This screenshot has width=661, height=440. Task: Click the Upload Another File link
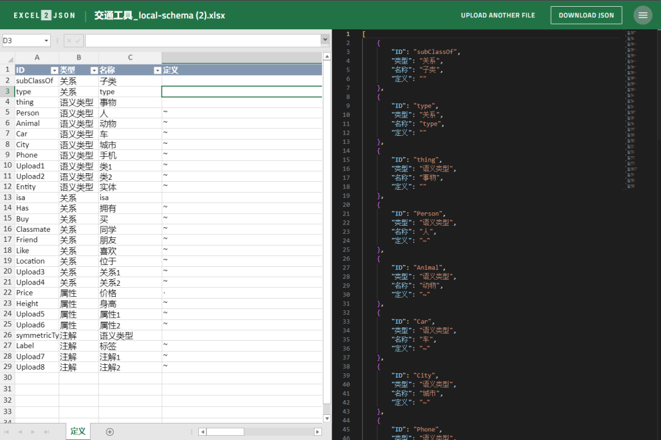coord(498,15)
